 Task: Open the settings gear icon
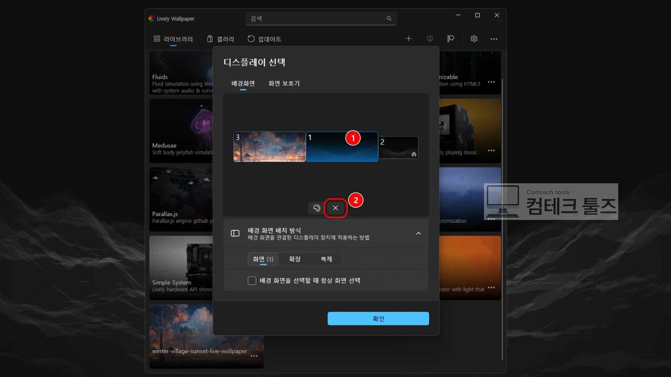(474, 39)
